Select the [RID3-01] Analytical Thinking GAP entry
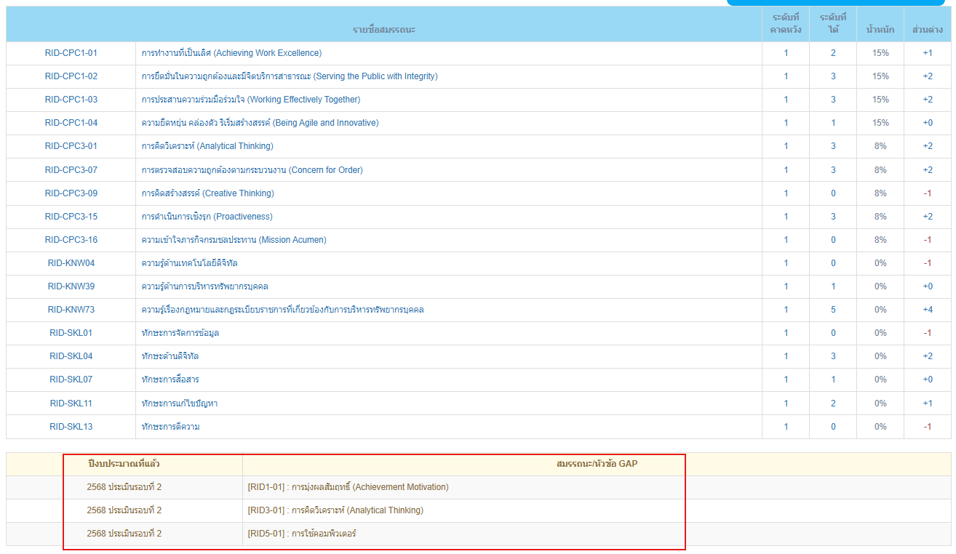 tap(335, 510)
